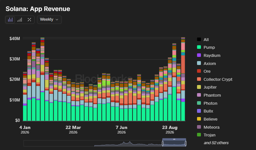This screenshot has height=150, width=256.
Task: Toggle the Meteora series color box
Action: coord(199,127)
